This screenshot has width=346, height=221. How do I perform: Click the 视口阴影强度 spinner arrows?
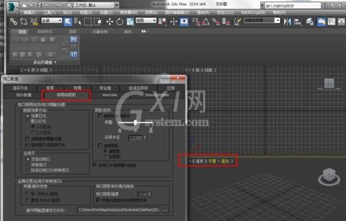(x=150, y=195)
